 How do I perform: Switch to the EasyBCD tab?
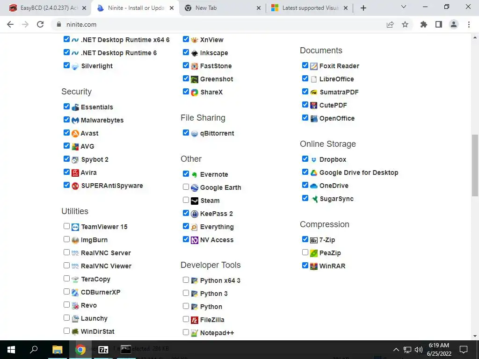click(45, 8)
